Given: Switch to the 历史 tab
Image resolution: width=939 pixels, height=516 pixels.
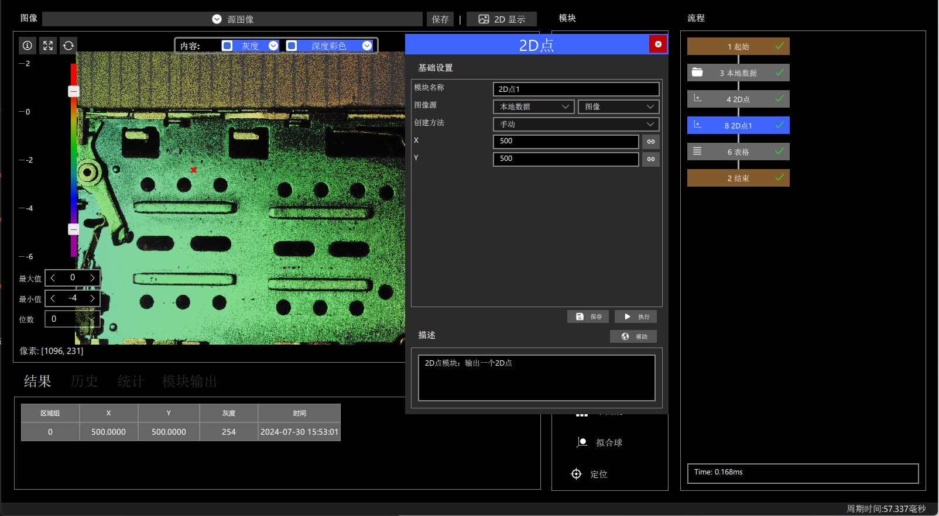Looking at the screenshot, I should 84,381.
